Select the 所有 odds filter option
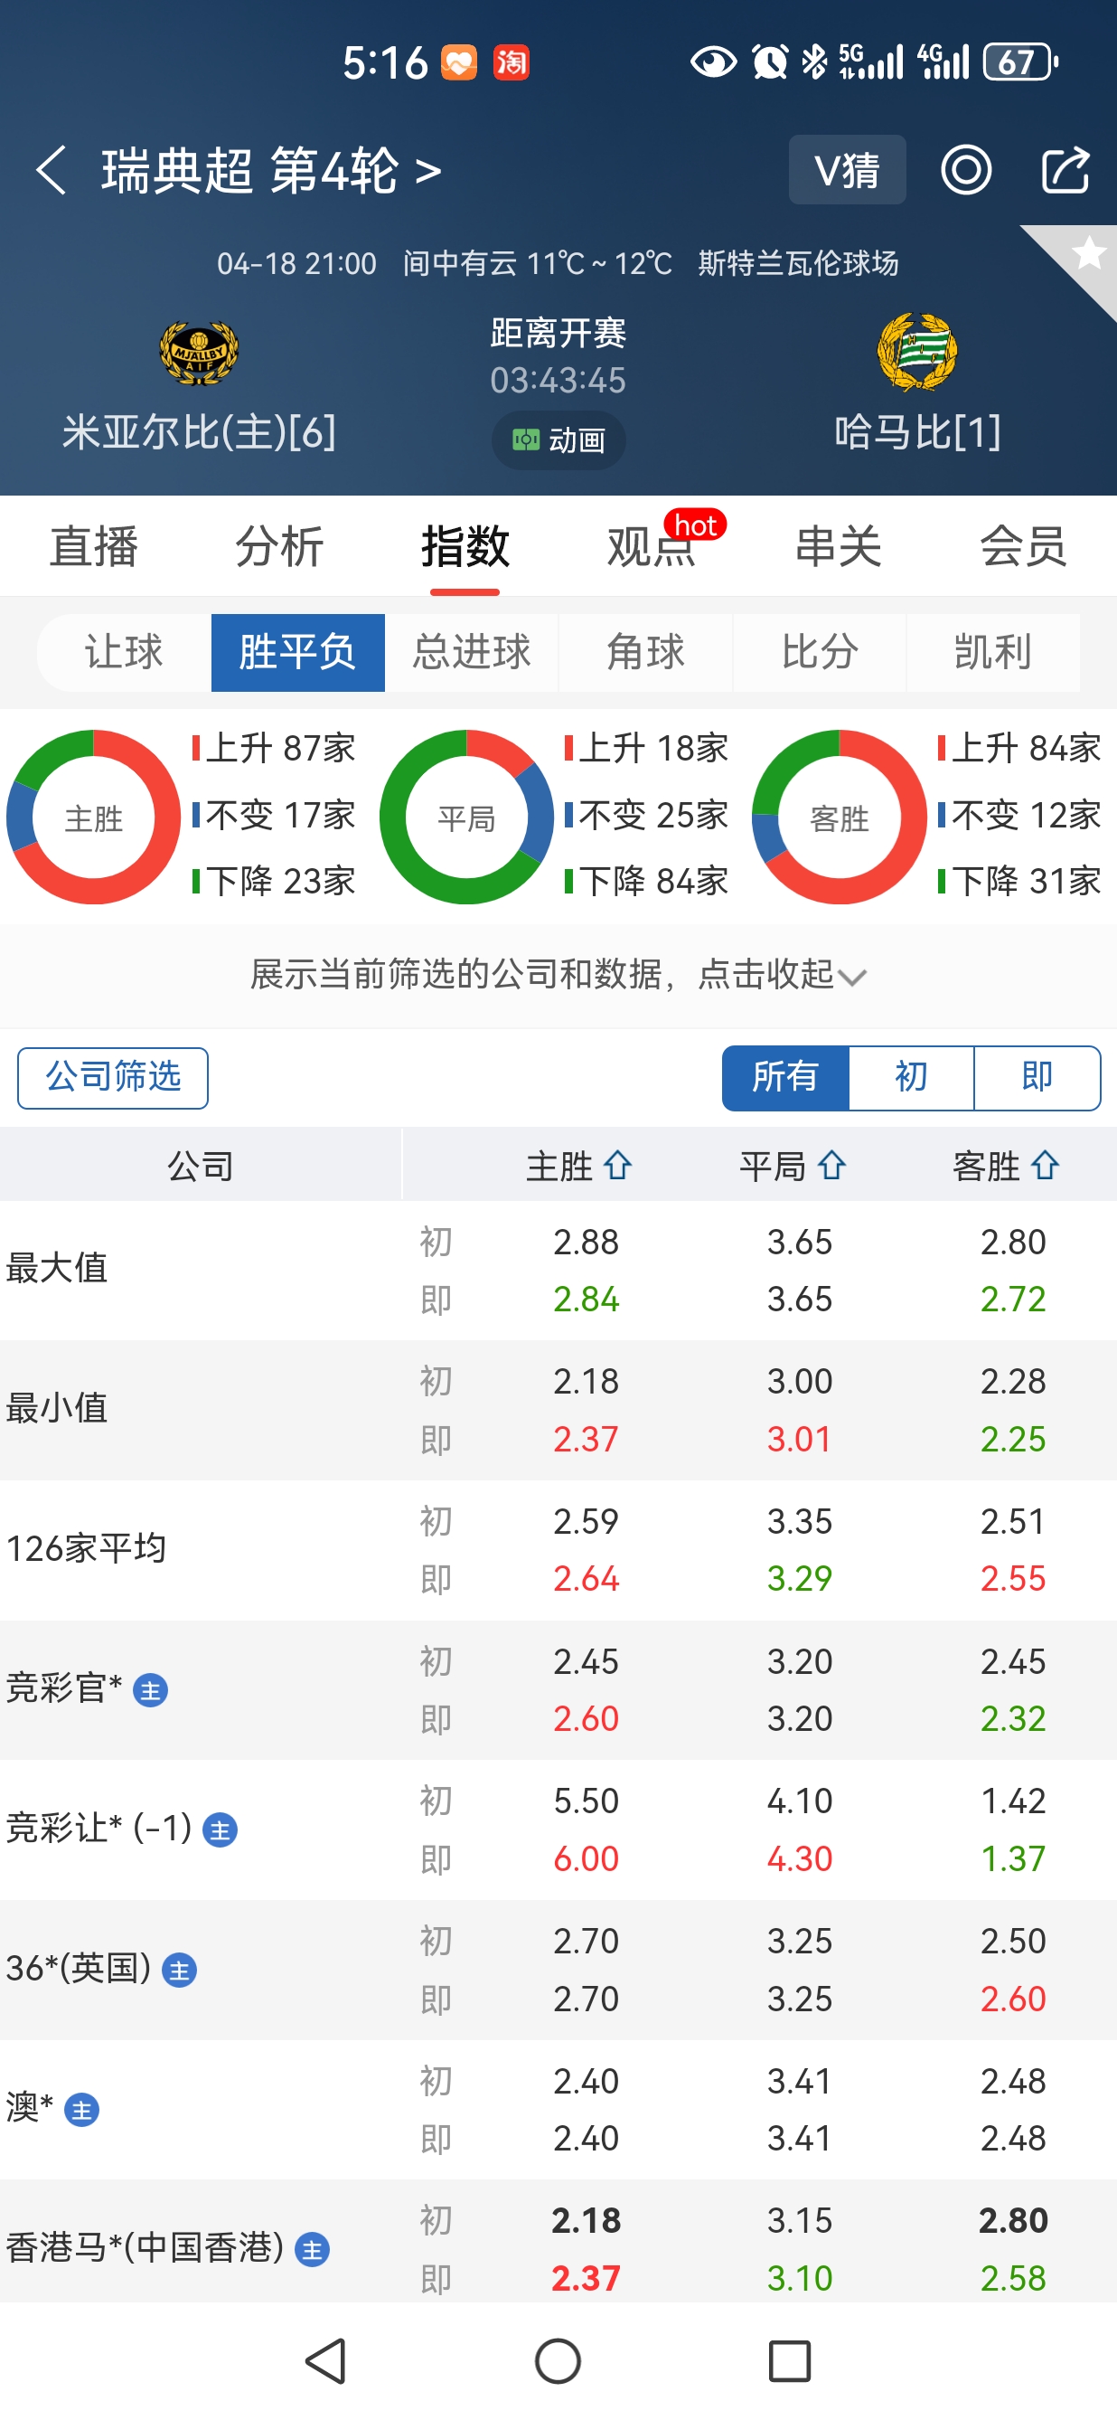This screenshot has height=2420, width=1117. pos(784,1078)
